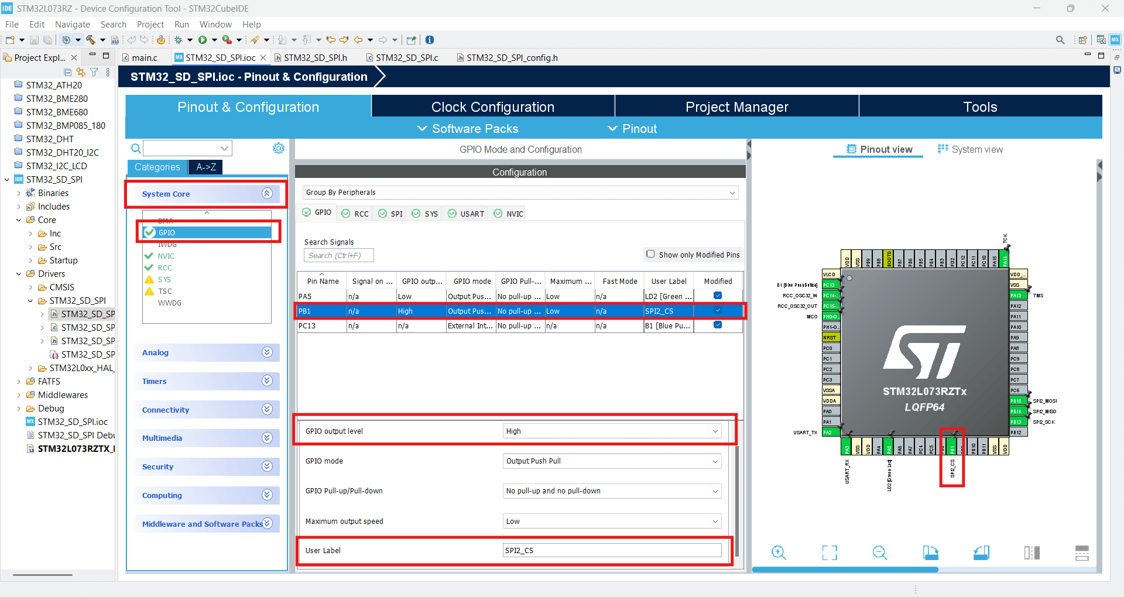Open the Software Packs menu
The width and height of the screenshot is (1124, 597).
coord(467,129)
